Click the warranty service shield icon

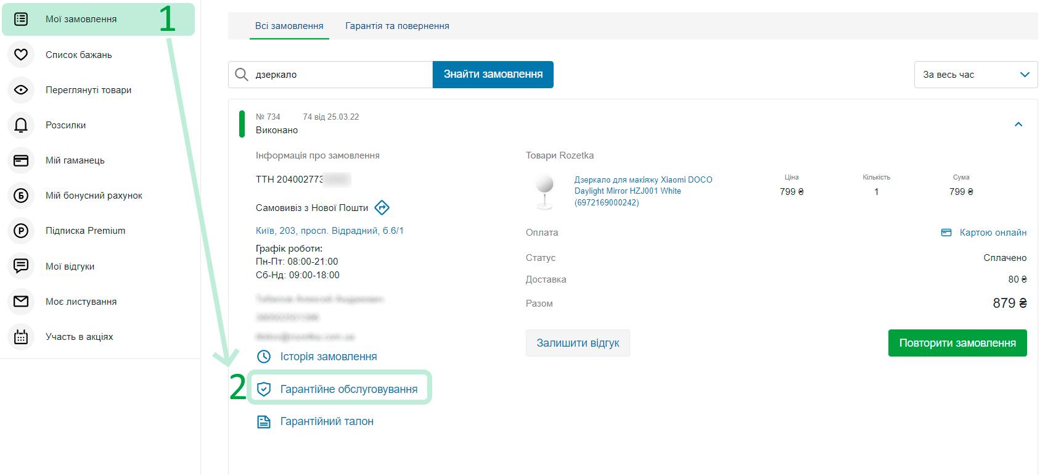coord(264,389)
